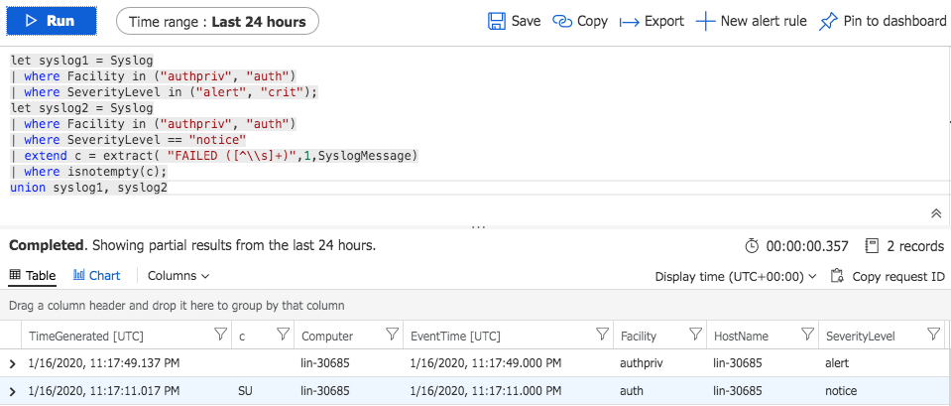Collapse the query editor with double chevron

(x=936, y=213)
